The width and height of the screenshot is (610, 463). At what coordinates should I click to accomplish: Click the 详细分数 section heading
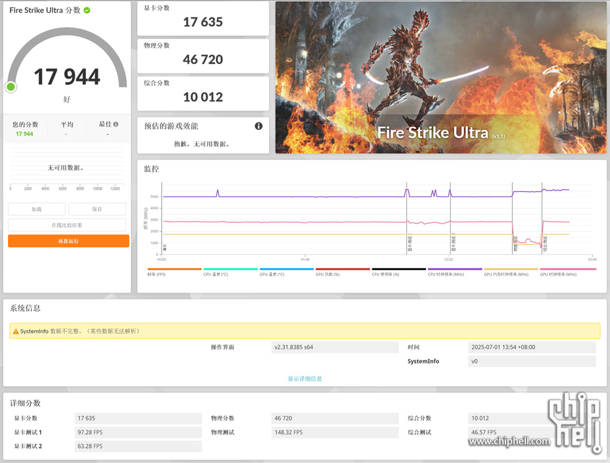tap(26, 403)
